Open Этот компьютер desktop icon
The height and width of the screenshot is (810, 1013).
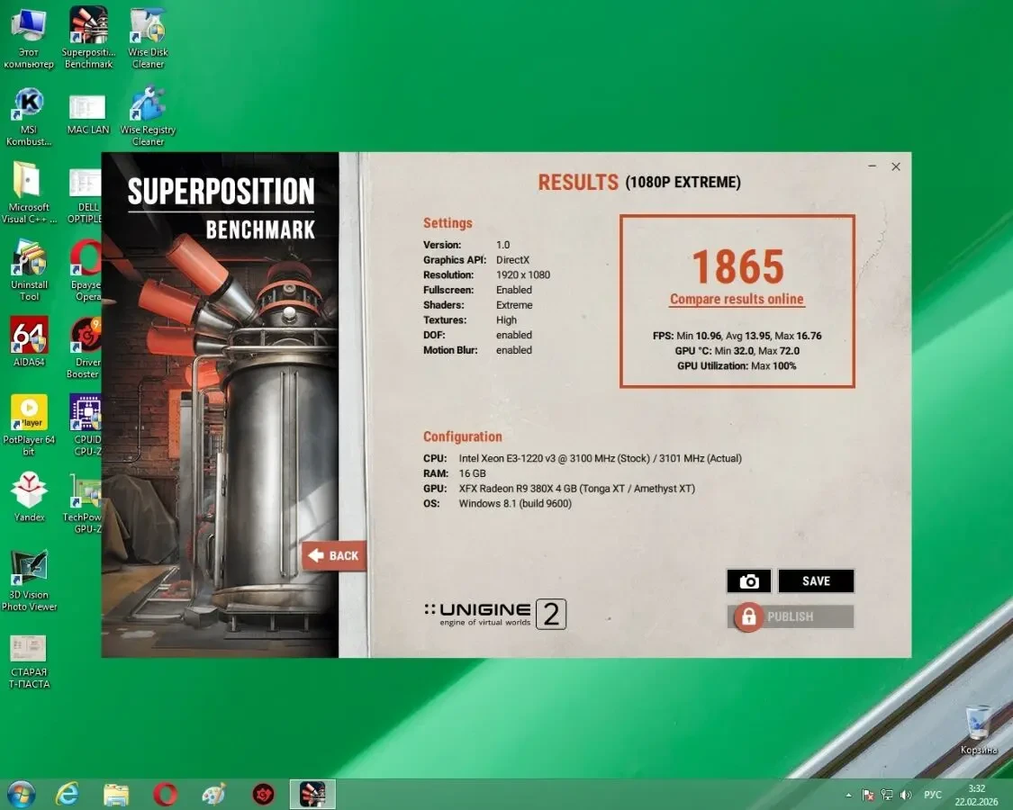coord(29,39)
